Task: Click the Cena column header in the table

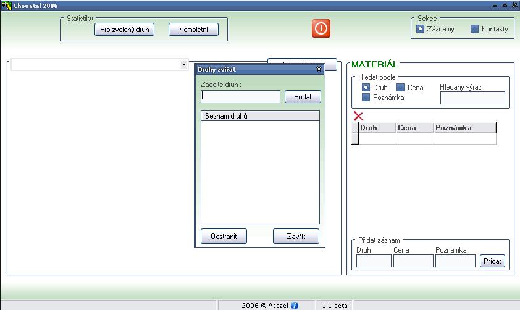Action: click(x=415, y=128)
